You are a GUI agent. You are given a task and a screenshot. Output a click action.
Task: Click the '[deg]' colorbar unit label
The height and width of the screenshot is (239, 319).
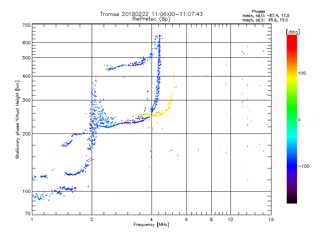(293, 32)
